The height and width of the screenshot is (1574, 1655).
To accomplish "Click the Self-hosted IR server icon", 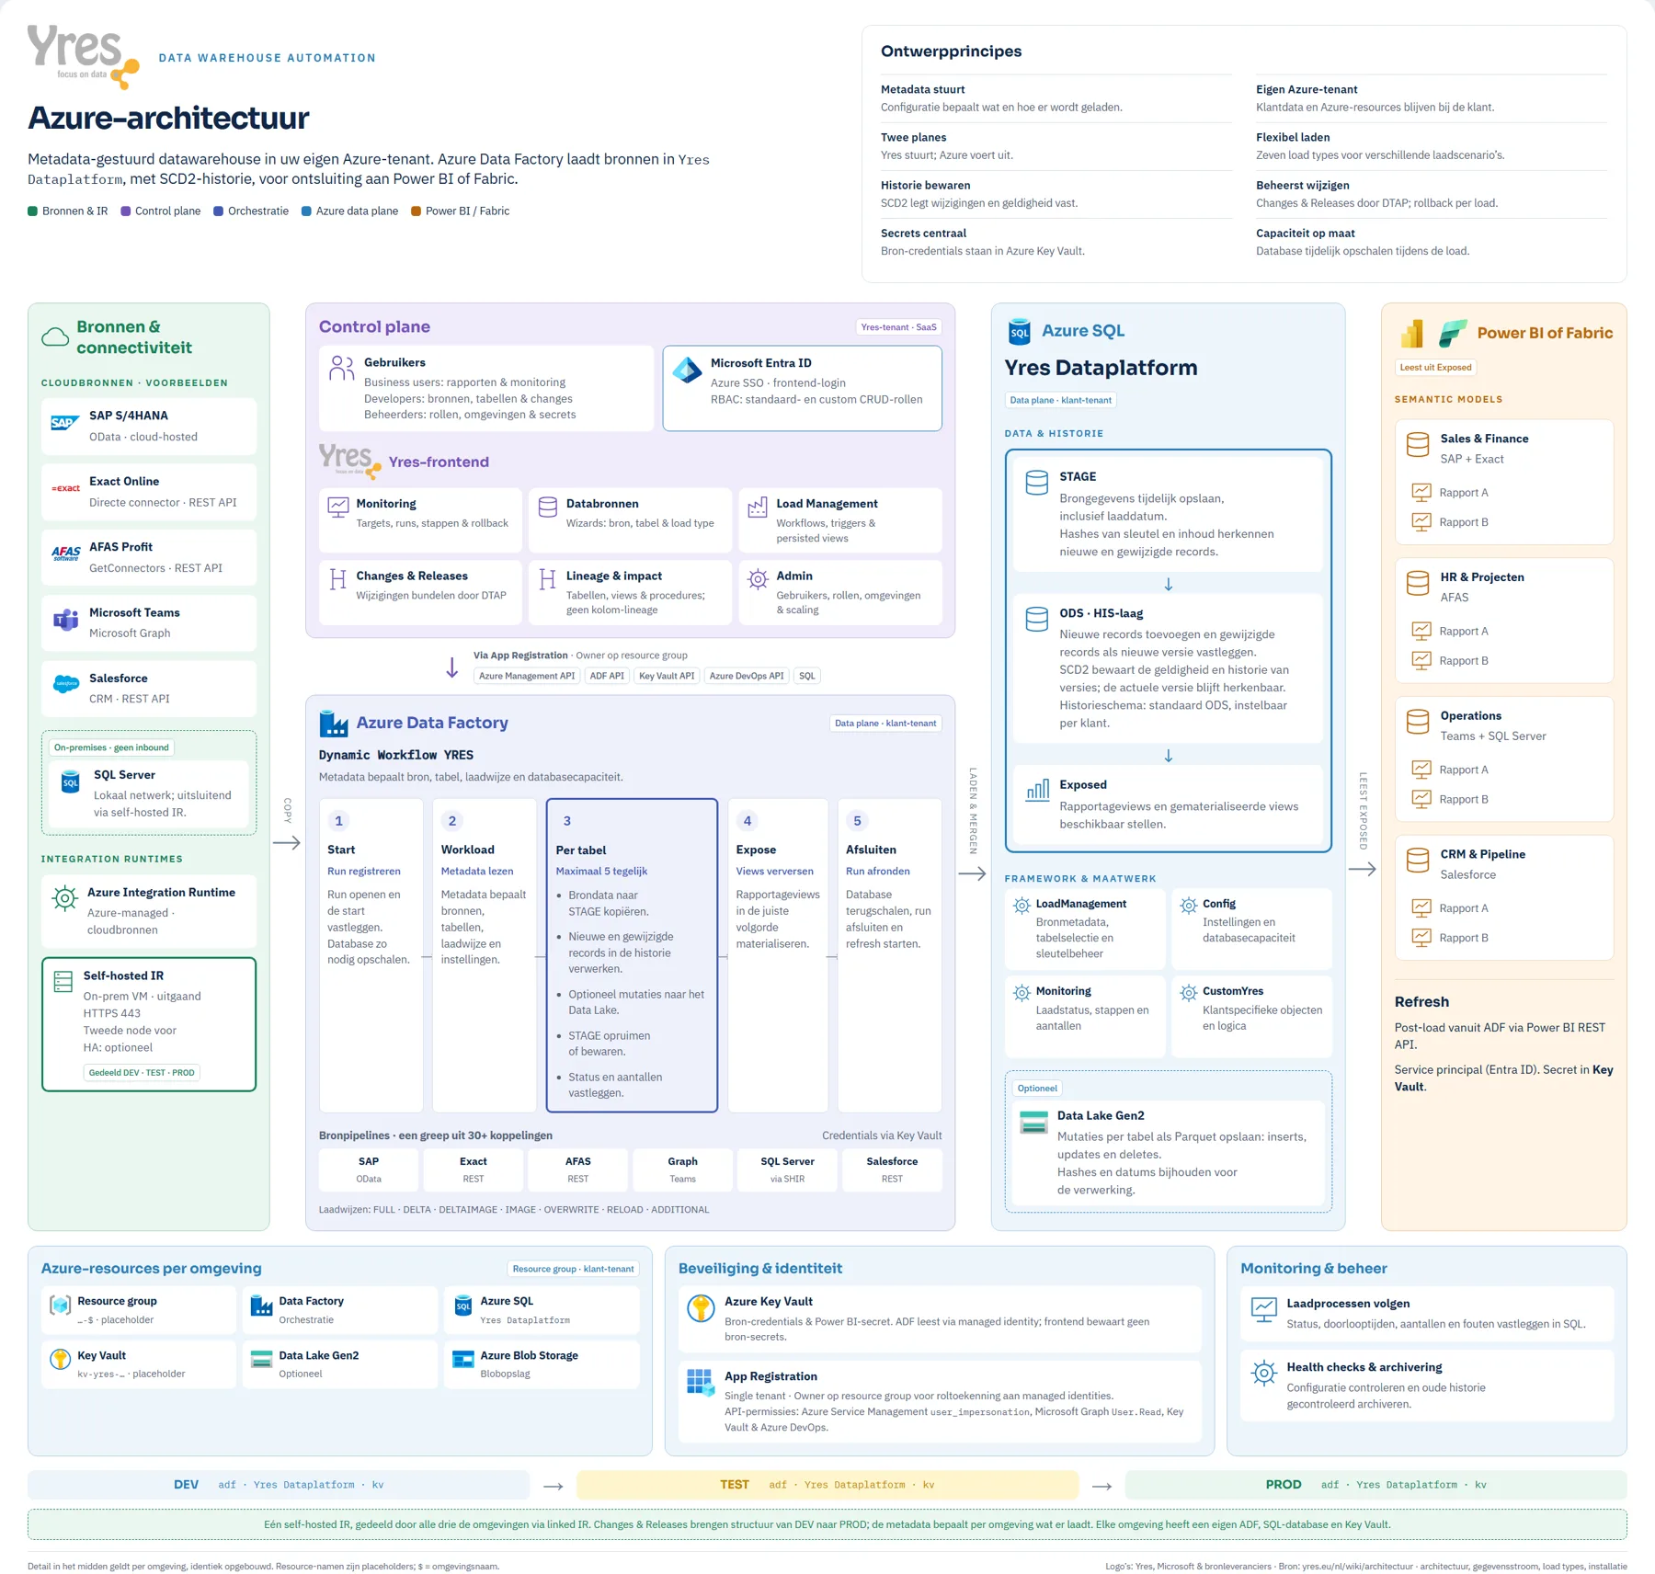I will click(63, 982).
